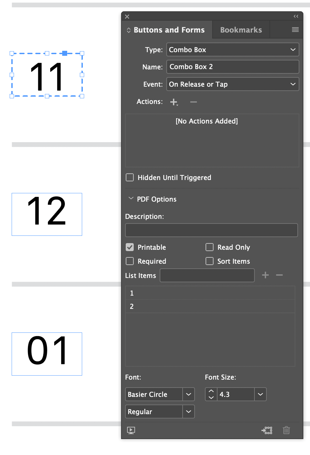The image size is (310, 455).
Task: Disable the Printable checkbox
Action: pyautogui.click(x=129, y=247)
